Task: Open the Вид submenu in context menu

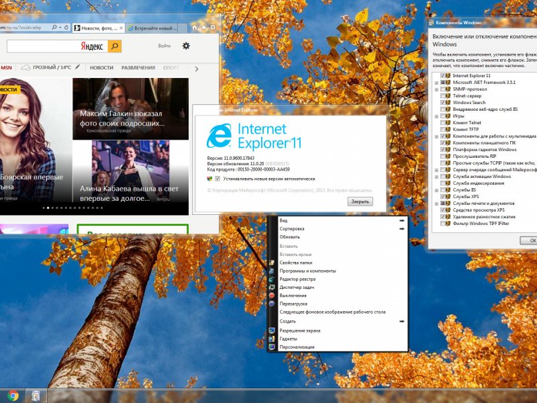Action: click(x=342, y=220)
